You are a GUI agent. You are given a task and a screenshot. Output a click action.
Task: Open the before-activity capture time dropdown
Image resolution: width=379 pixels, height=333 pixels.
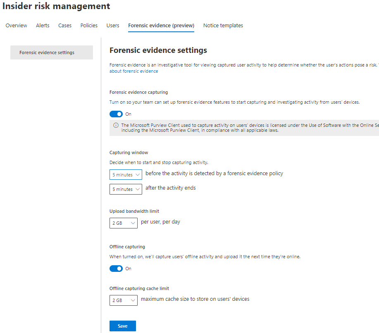click(x=126, y=174)
